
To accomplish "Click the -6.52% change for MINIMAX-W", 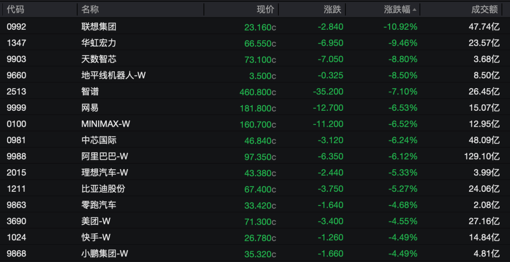I will pyautogui.click(x=403, y=124).
